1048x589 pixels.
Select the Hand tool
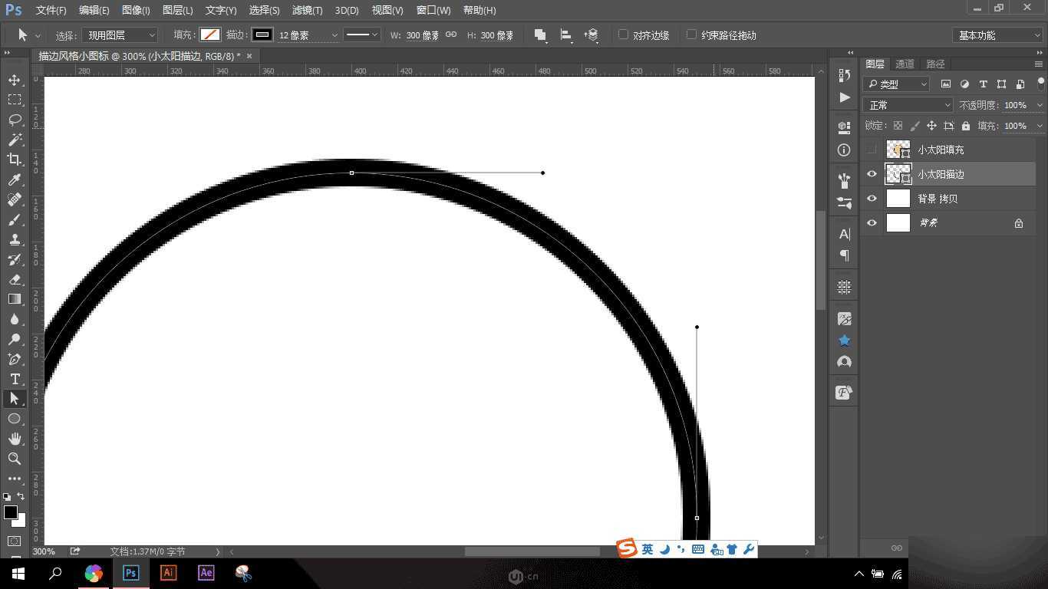[15, 439]
